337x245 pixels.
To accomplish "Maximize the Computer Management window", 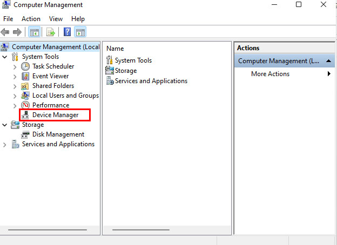I will [299, 4].
